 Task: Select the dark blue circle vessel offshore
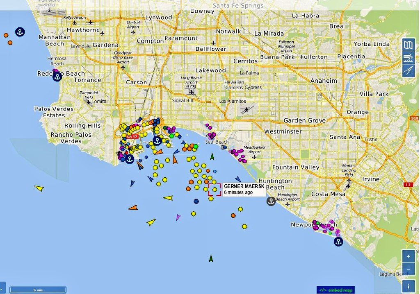point(196,201)
